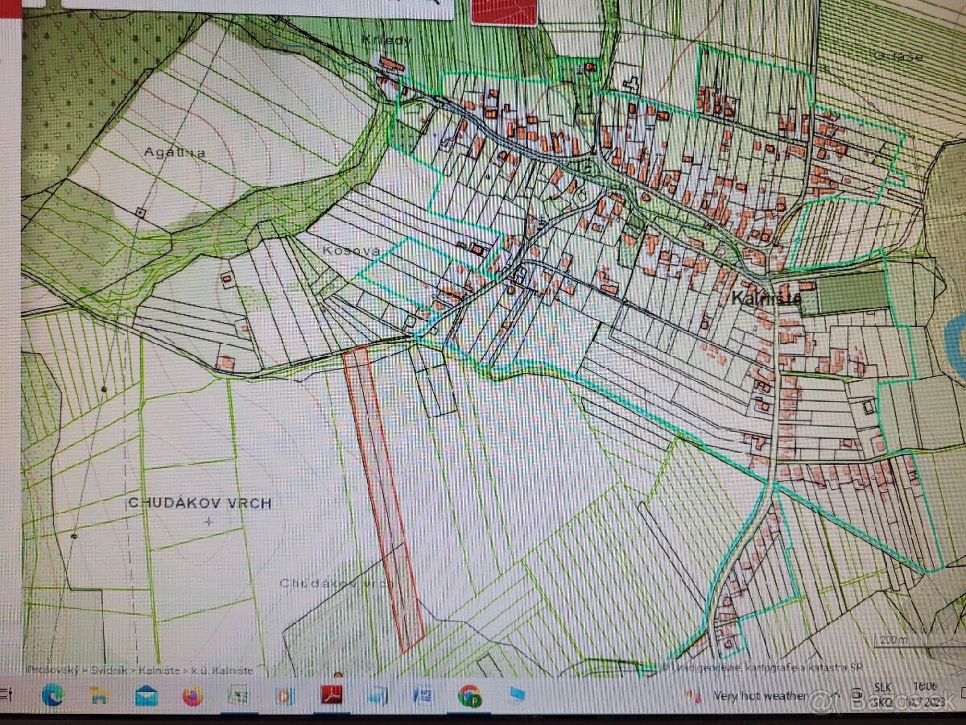Open the Adobe Acrobat taskbar icon
This screenshot has height=725, width=966.
tap(332, 694)
